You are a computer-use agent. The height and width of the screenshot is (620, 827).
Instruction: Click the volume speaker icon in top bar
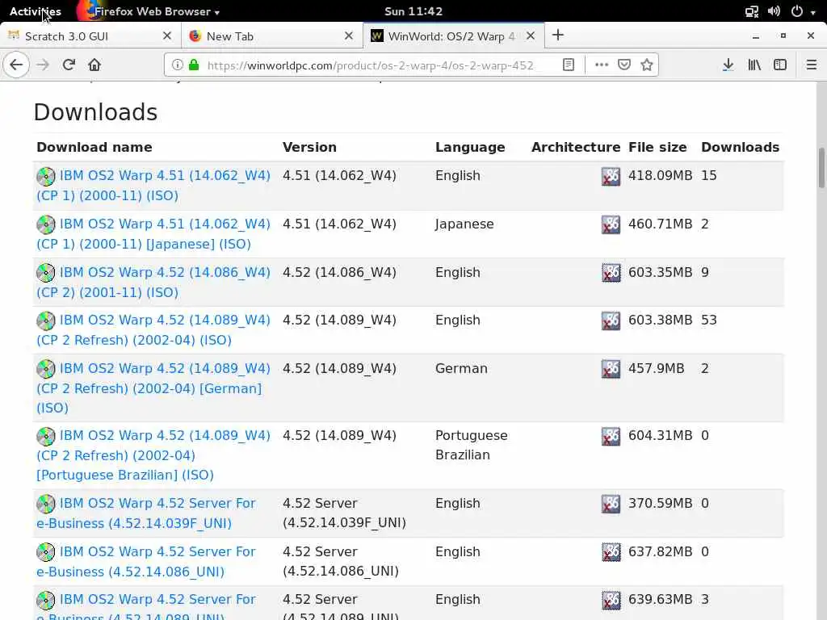774,11
